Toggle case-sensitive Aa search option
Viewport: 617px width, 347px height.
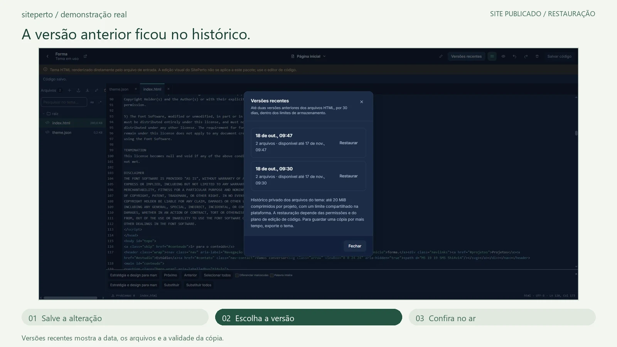tap(92, 102)
